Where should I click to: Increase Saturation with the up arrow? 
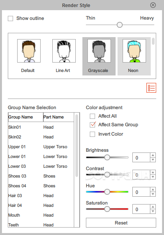pyautogui.click(x=153, y=207)
